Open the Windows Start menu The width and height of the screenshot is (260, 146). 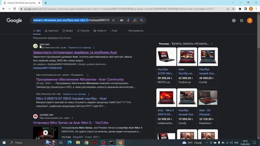pos(4,142)
